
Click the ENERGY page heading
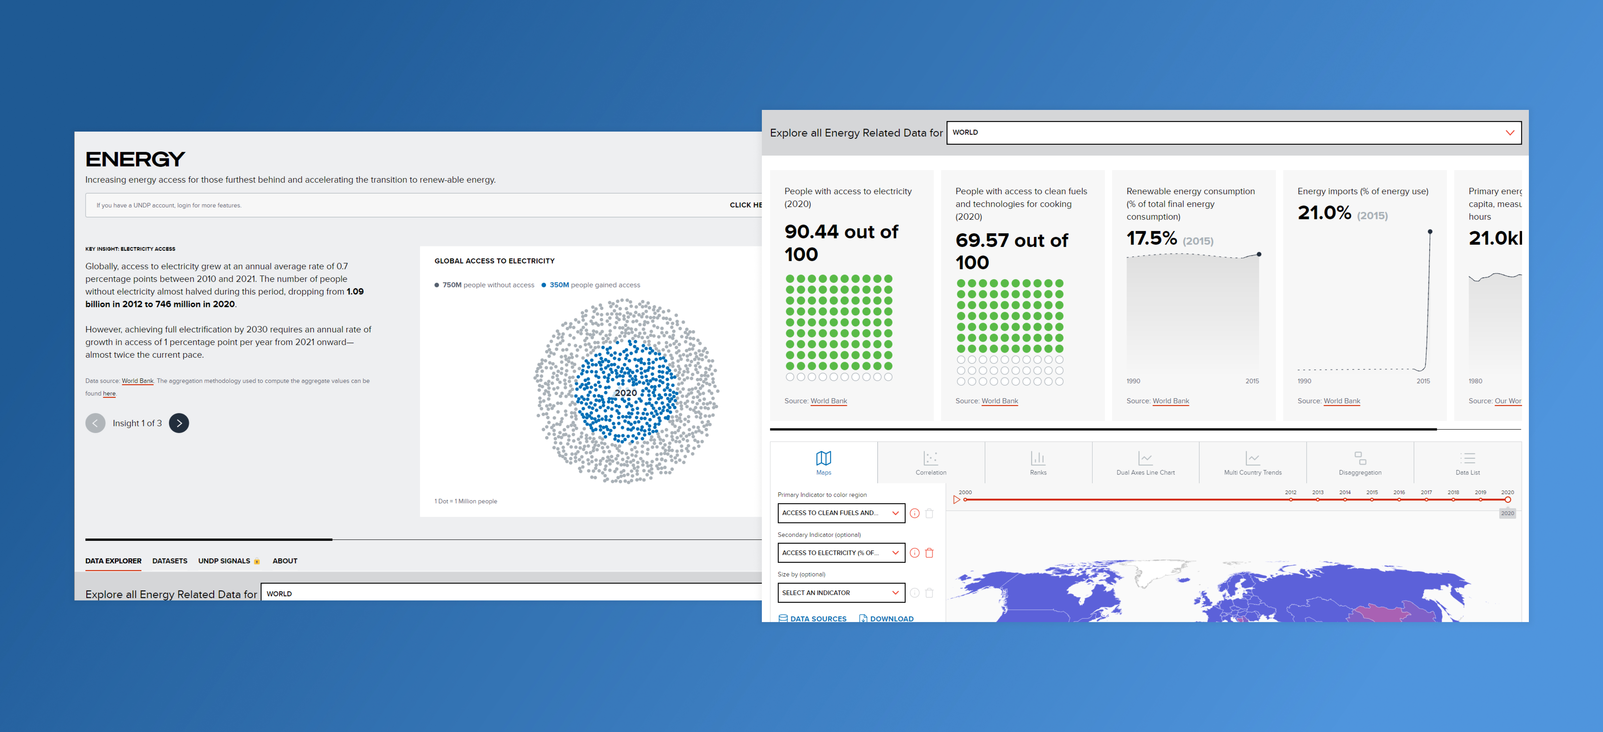pos(135,160)
